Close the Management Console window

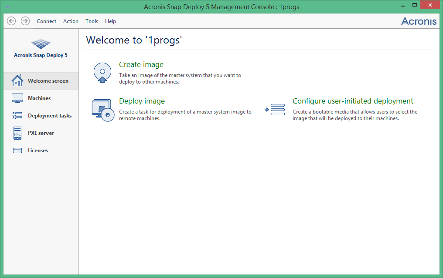pyautogui.click(x=430, y=5)
